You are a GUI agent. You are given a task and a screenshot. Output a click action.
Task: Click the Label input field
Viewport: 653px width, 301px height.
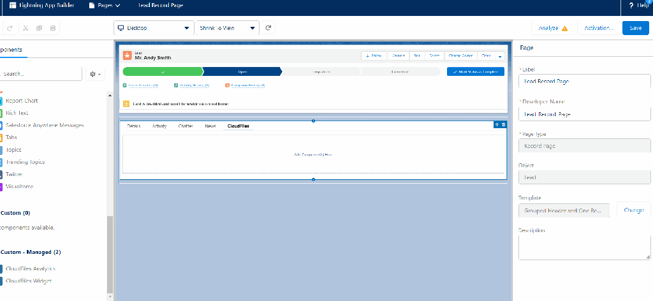click(x=585, y=81)
